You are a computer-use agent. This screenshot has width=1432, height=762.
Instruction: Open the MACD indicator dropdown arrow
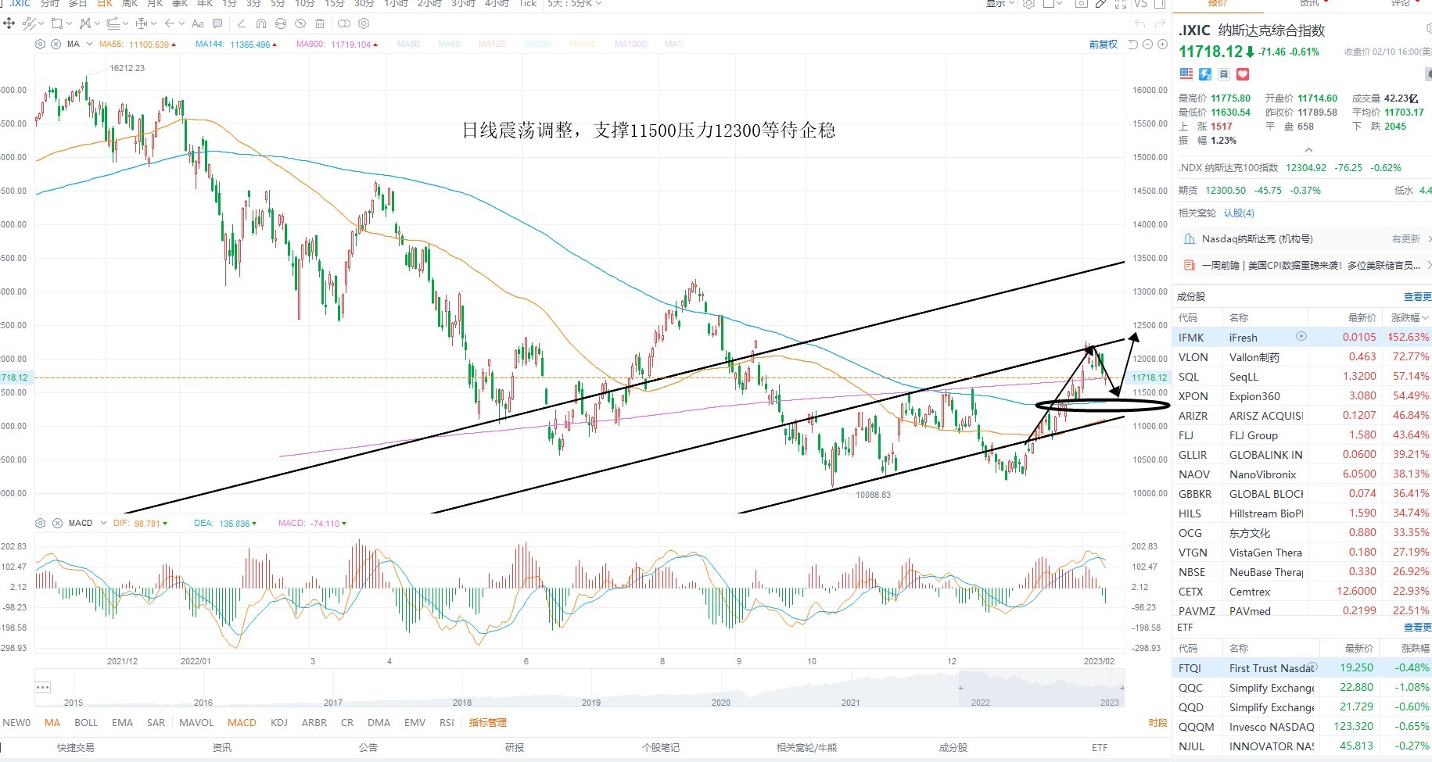pos(103,523)
